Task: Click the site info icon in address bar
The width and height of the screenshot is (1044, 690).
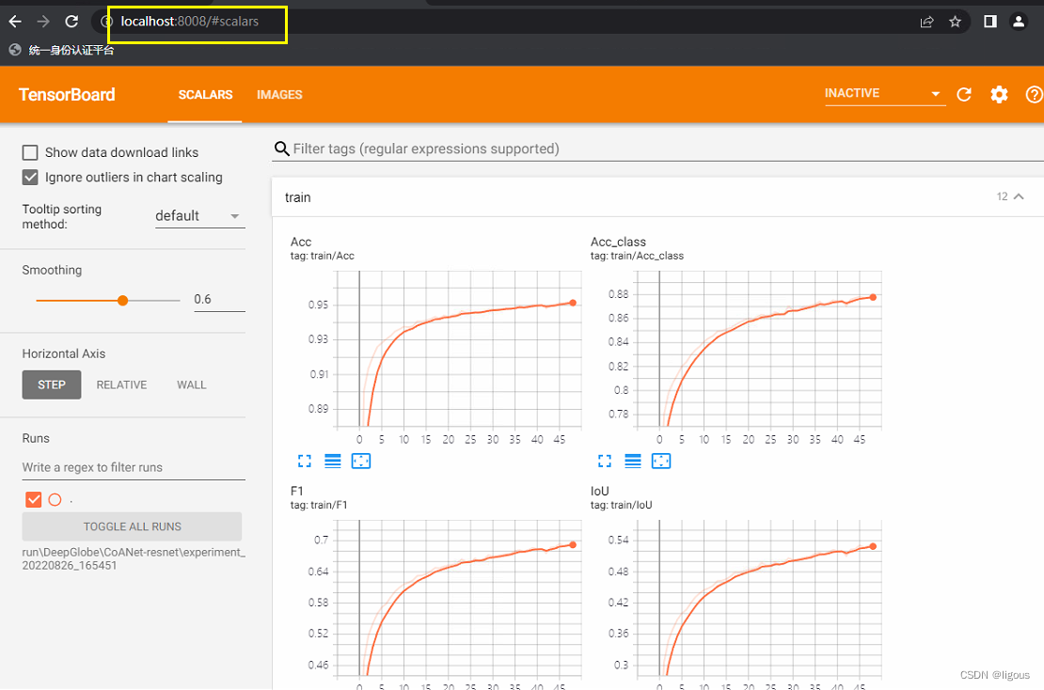Action: click(x=106, y=22)
